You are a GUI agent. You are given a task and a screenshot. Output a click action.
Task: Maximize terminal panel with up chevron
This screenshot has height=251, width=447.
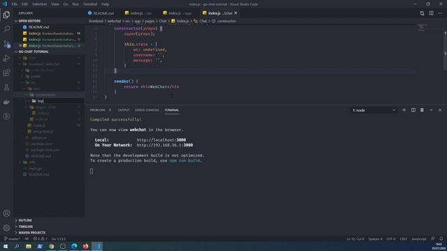point(431,110)
